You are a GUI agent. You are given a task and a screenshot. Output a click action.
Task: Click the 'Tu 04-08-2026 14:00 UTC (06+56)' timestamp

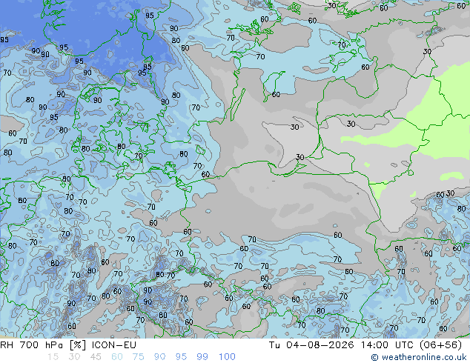[365, 345]
